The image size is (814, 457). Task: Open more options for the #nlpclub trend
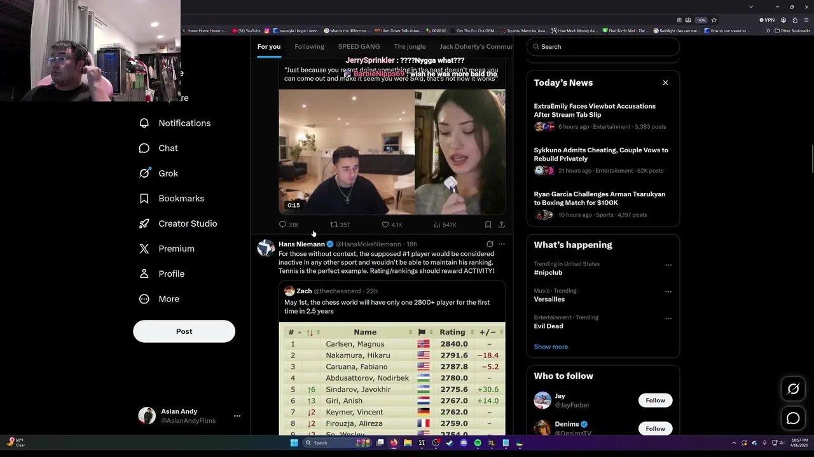[x=668, y=265]
